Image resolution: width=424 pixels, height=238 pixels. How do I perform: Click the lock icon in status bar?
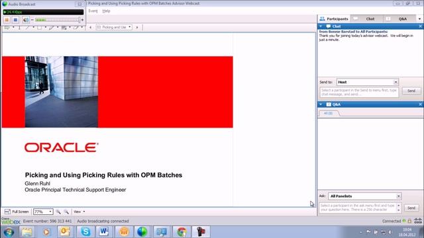coord(409,221)
